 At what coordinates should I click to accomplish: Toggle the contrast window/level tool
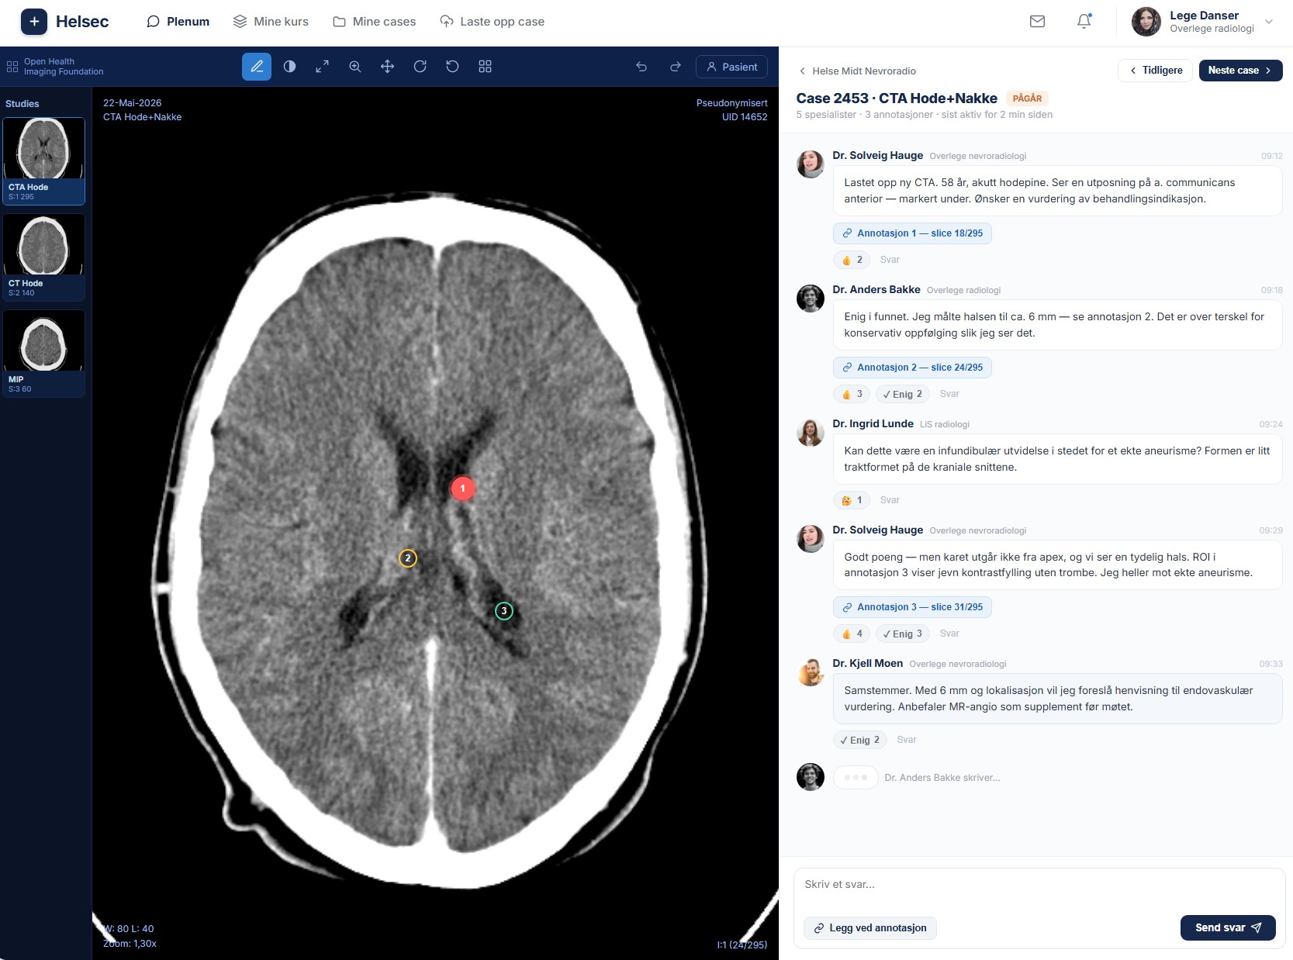click(289, 67)
